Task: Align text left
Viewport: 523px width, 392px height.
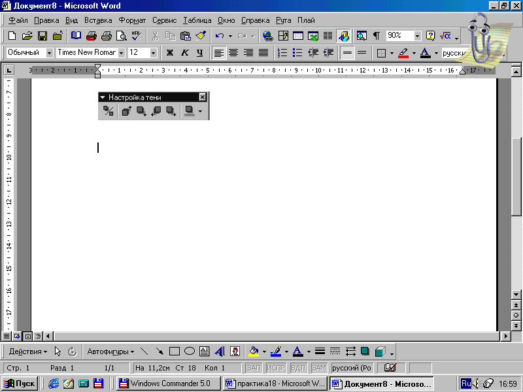Action: pyautogui.click(x=219, y=53)
